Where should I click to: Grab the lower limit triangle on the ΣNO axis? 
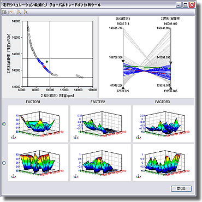[123, 87]
